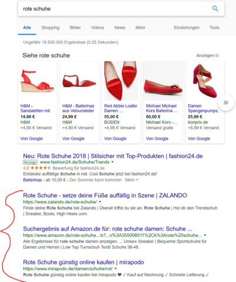Image resolution: width=236 pixels, height=282 pixels.
Task: Open Einstellungen search settings
Action: pyautogui.click(x=187, y=28)
